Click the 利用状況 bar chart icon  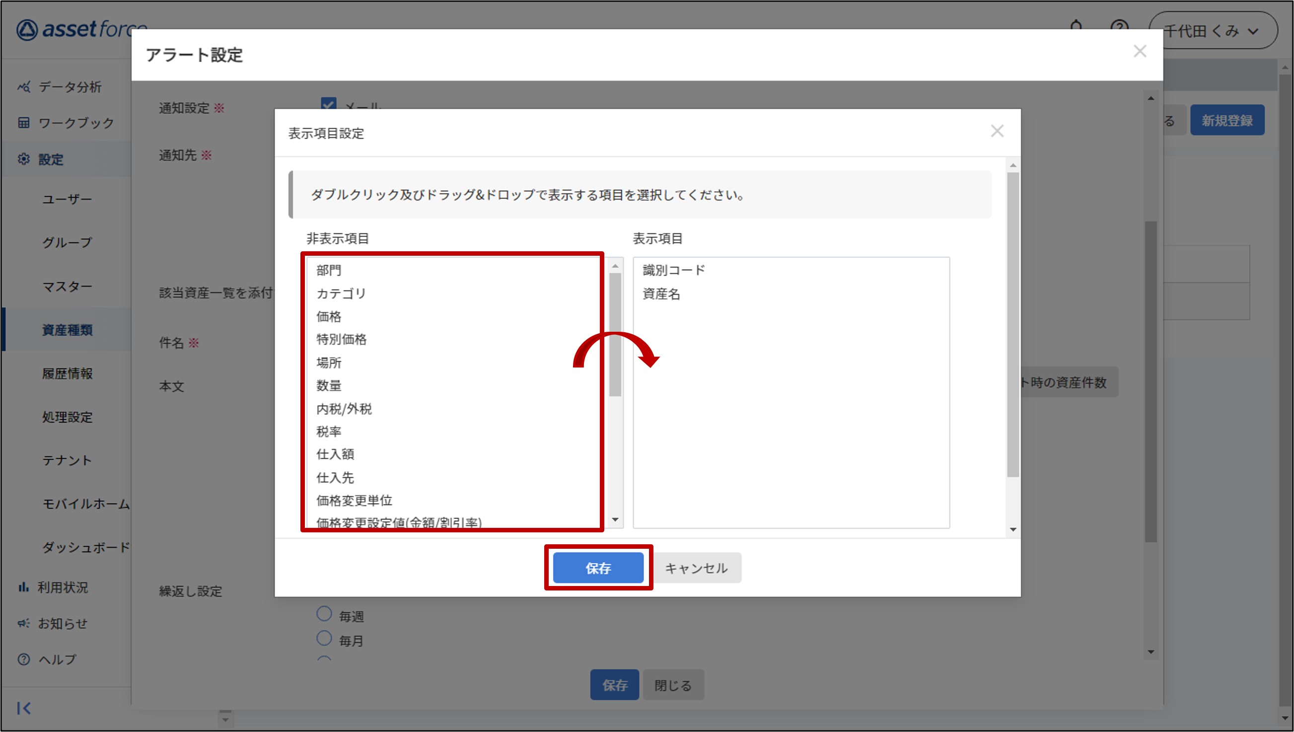(24, 587)
